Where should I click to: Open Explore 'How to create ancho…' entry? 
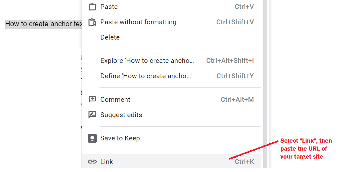[172, 60]
